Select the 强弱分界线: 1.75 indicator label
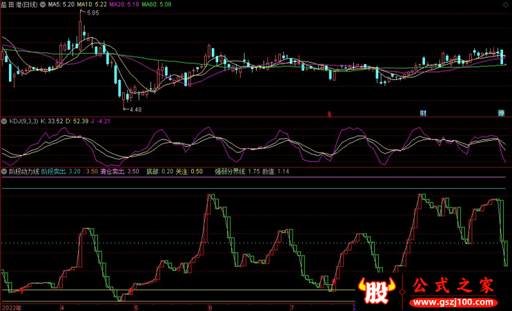Image resolution: width=512 pixels, height=311 pixels. point(237,171)
